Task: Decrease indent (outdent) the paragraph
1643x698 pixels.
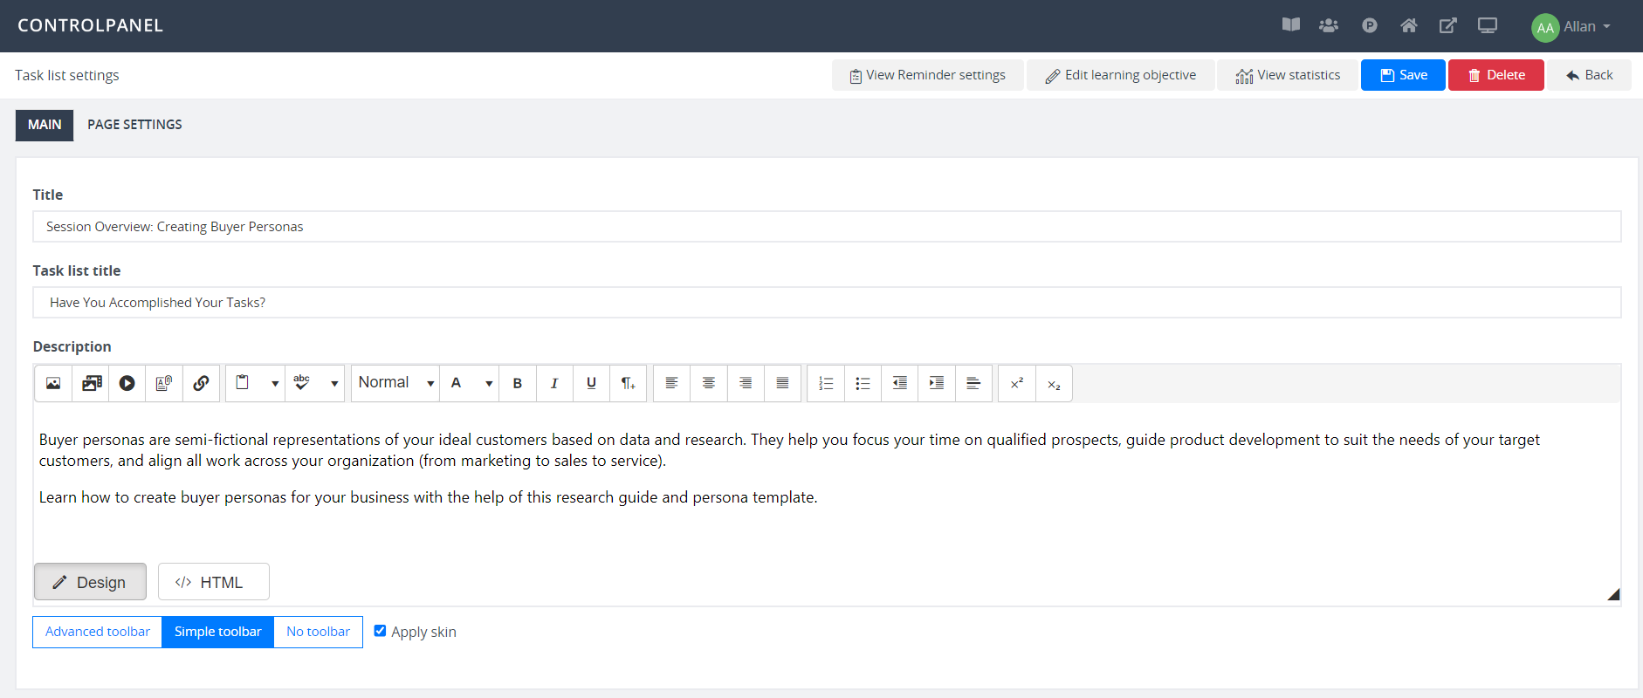Action: (899, 383)
